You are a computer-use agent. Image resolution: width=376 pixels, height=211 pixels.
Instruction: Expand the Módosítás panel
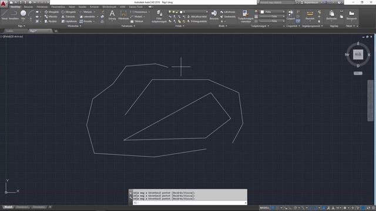(75, 26)
